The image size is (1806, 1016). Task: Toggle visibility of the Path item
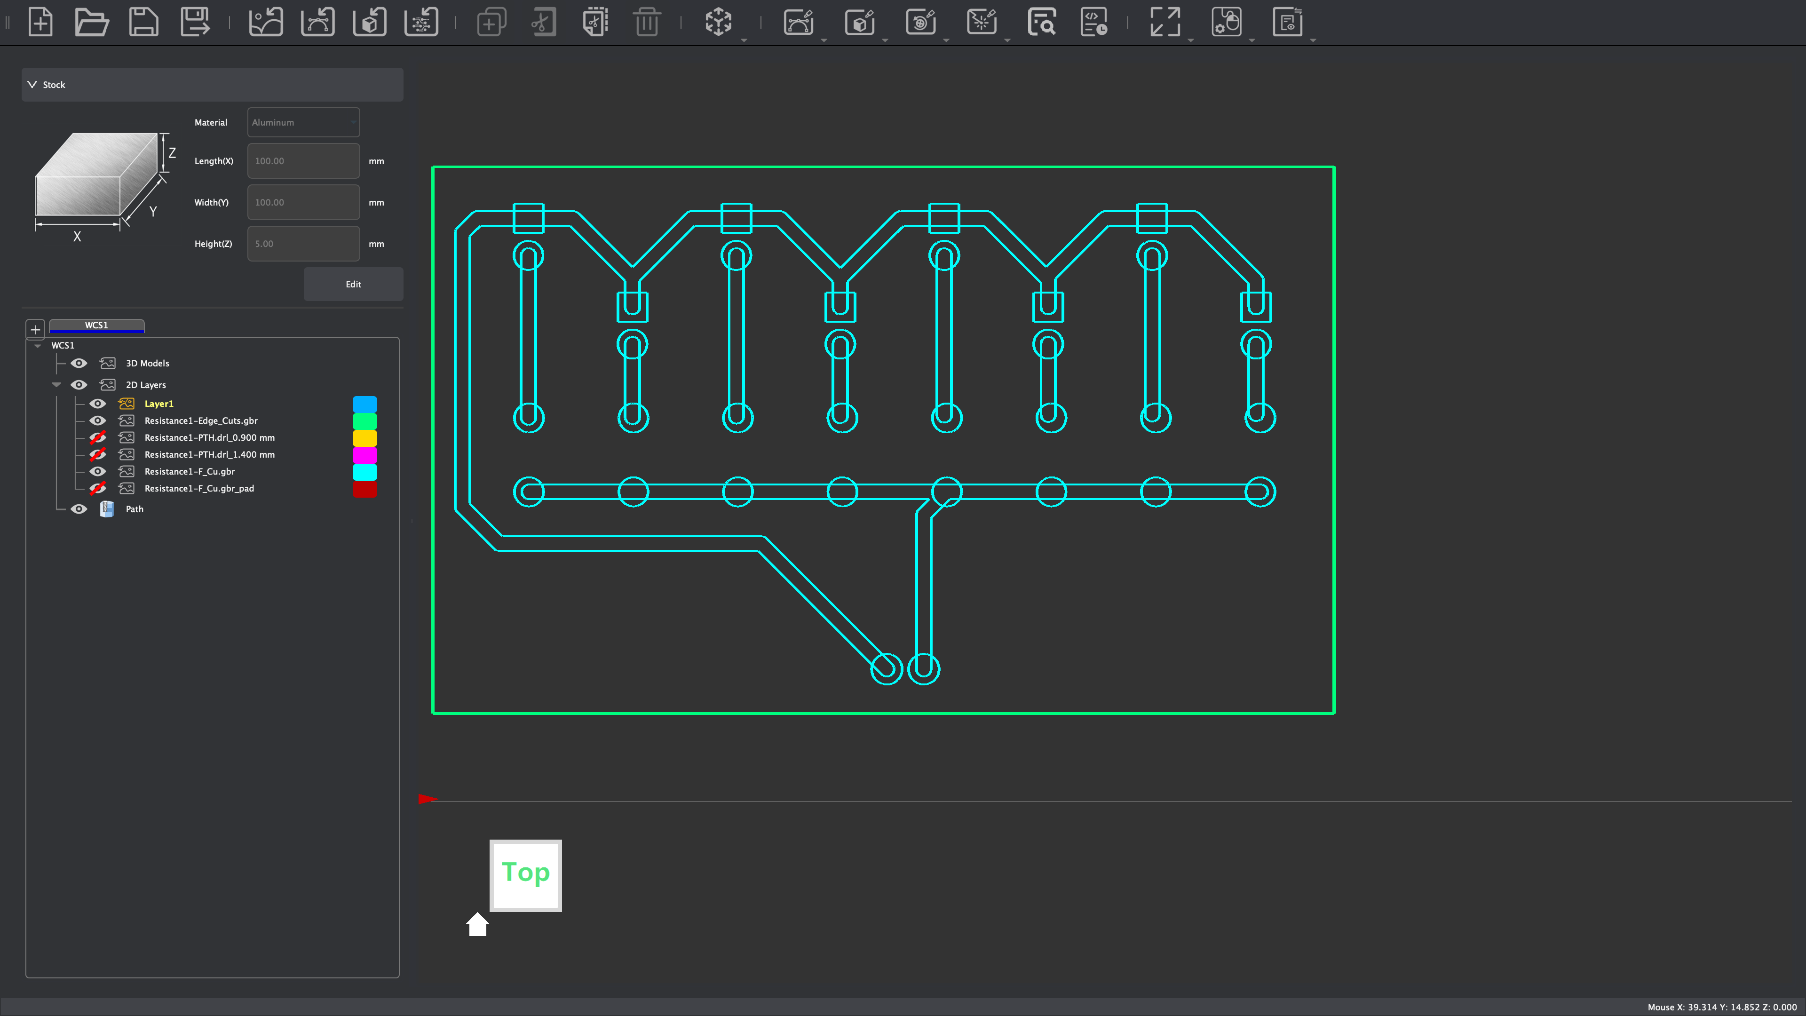(x=79, y=509)
